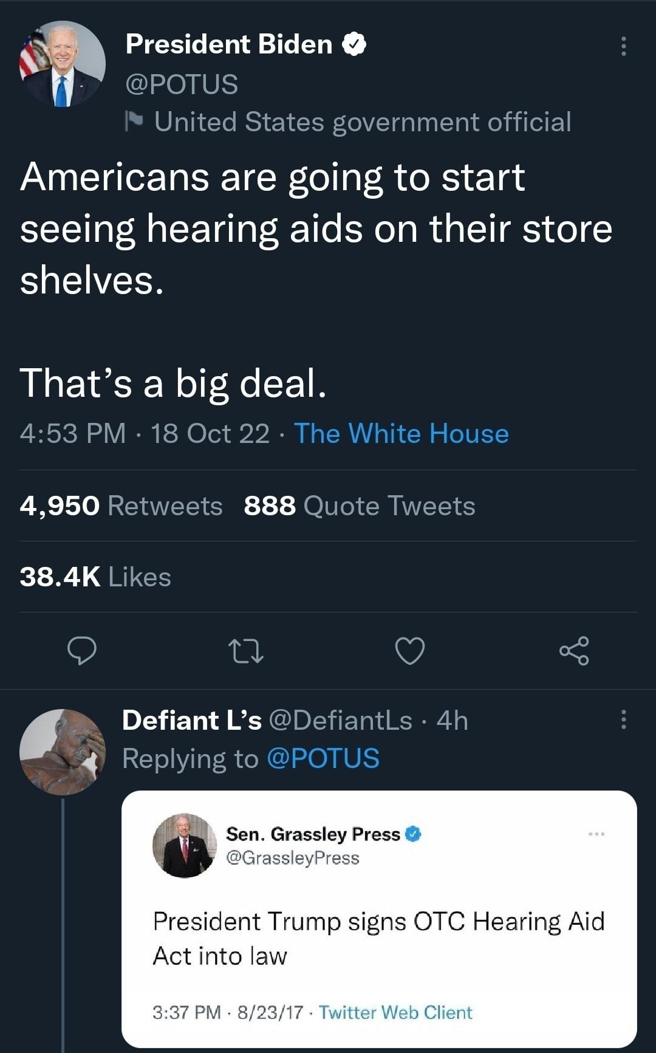Viewport: 656px width, 1053px height.
Task: Open President Biden's profile picture
Action: 62,64
